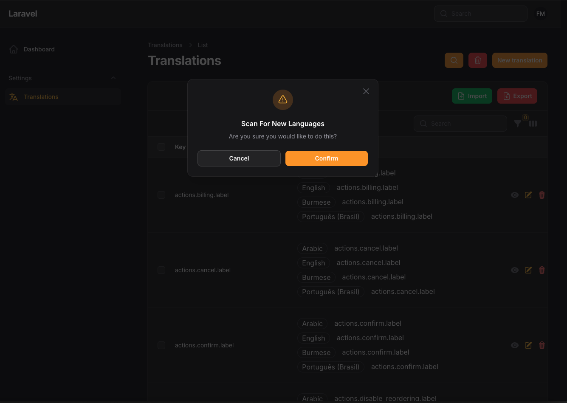567x403 pixels.
Task: View actions.cancel.label using the eye icon
Action: pos(514,270)
